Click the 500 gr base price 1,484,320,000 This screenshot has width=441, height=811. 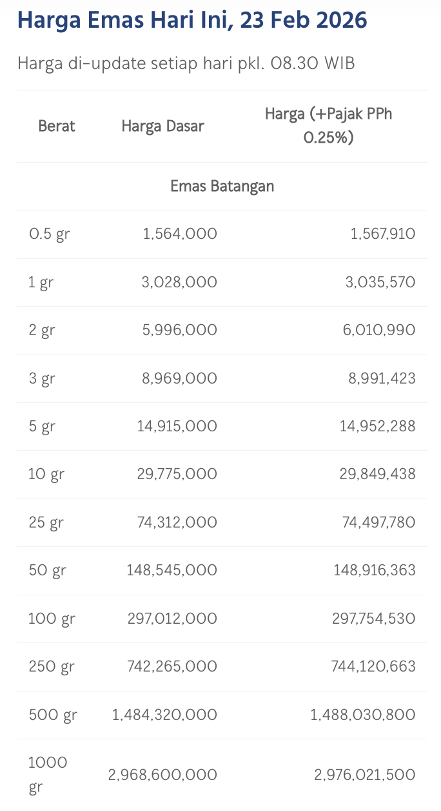point(164,715)
